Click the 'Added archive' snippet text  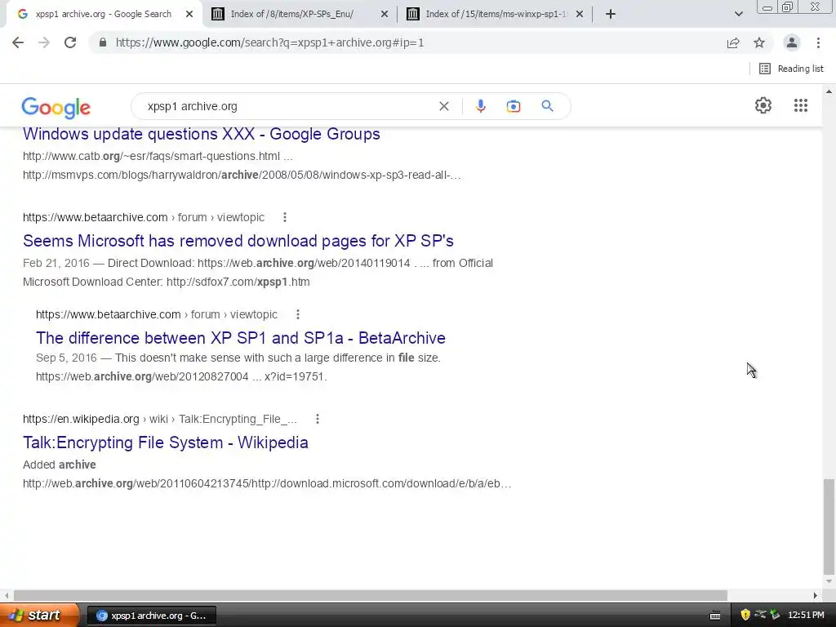[x=59, y=465]
